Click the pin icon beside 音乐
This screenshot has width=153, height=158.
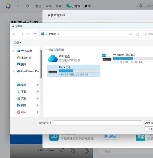click(x=37, y=112)
